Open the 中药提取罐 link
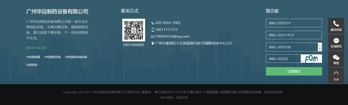This screenshot has width=348, height=105. 33,57
